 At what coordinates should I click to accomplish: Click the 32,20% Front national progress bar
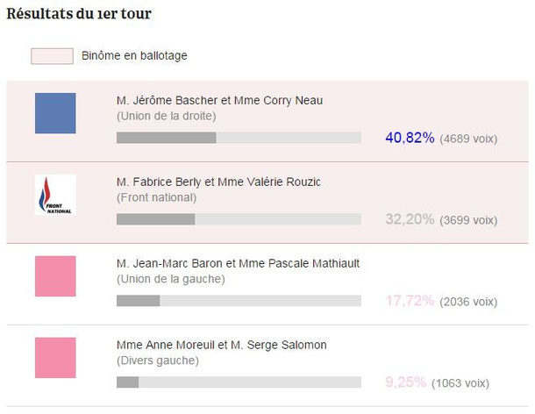(x=239, y=219)
